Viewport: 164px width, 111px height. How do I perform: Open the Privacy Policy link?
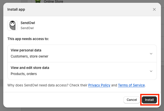[99, 85]
